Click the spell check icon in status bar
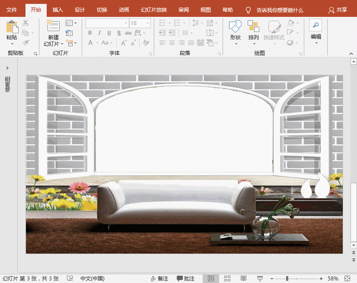Viewport: 357px width, 283px height. 70,278
